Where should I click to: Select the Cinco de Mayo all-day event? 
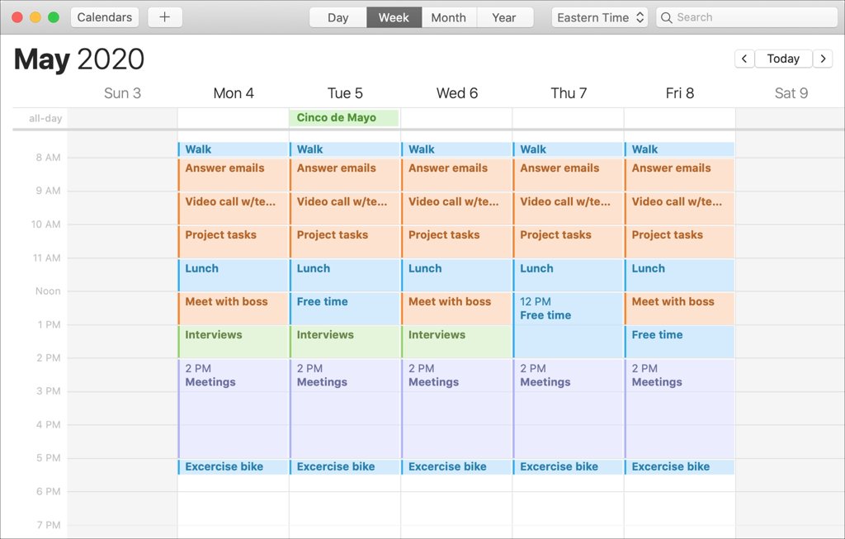pyautogui.click(x=344, y=118)
